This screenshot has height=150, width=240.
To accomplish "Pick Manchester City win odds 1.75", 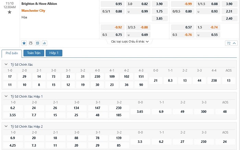I will [x=160, y=11].
